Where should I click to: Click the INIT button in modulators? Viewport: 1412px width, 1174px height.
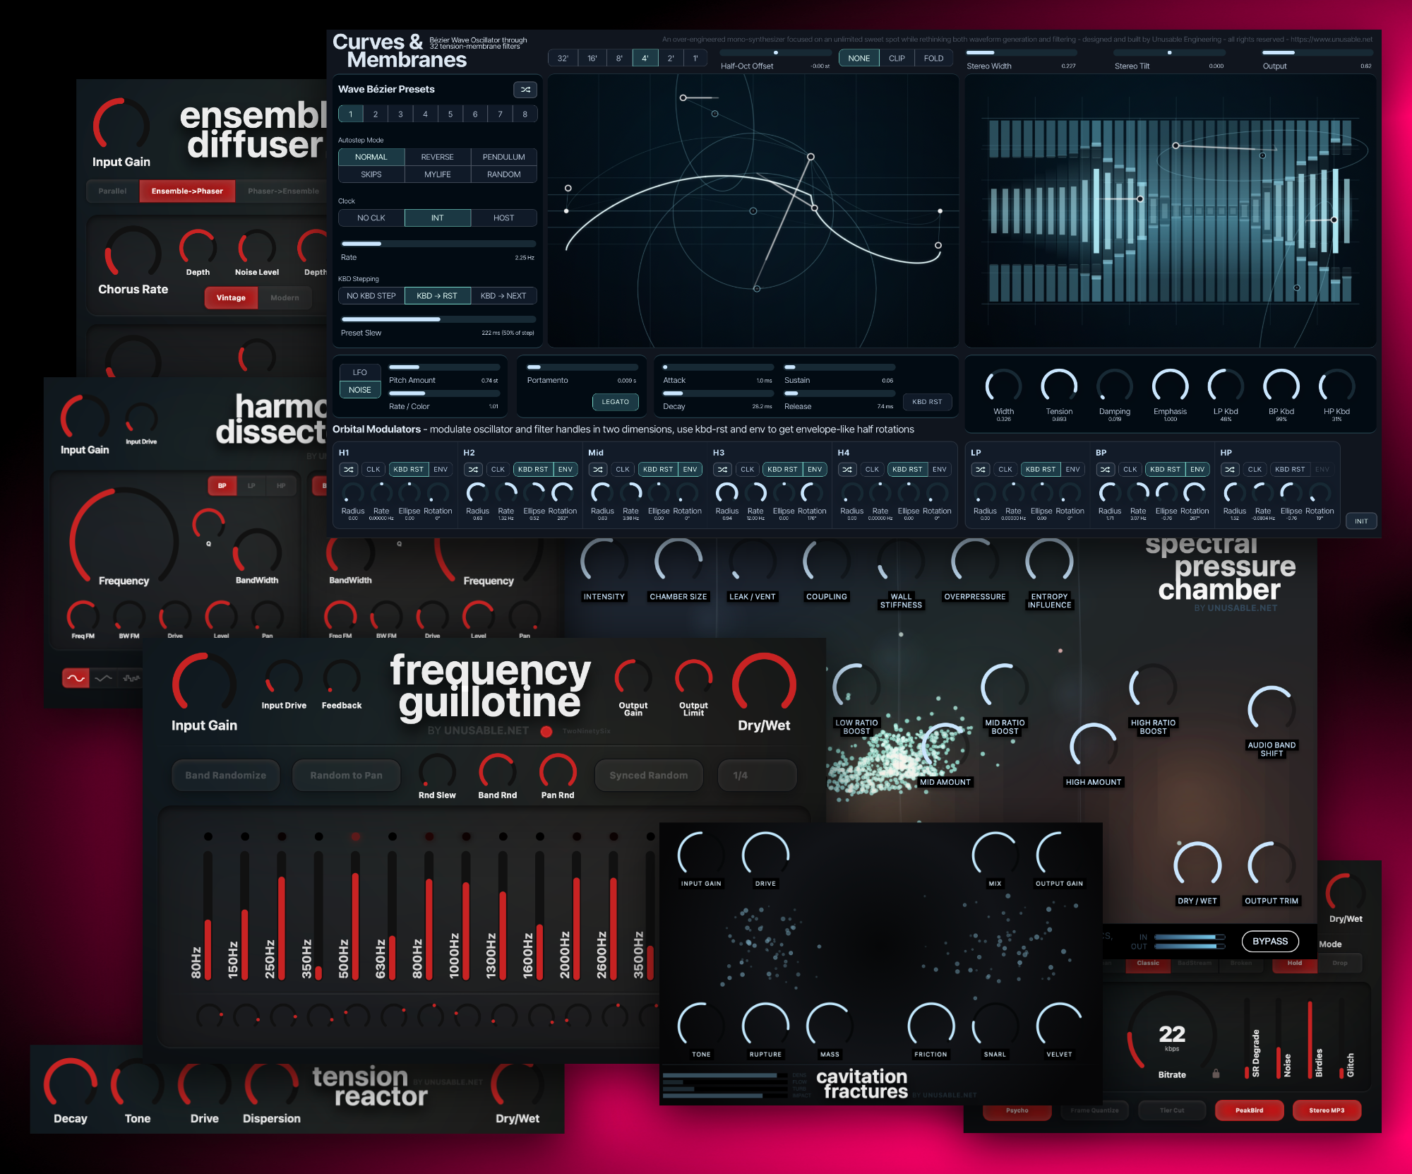pyautogui.click(x=1360, y=521)
